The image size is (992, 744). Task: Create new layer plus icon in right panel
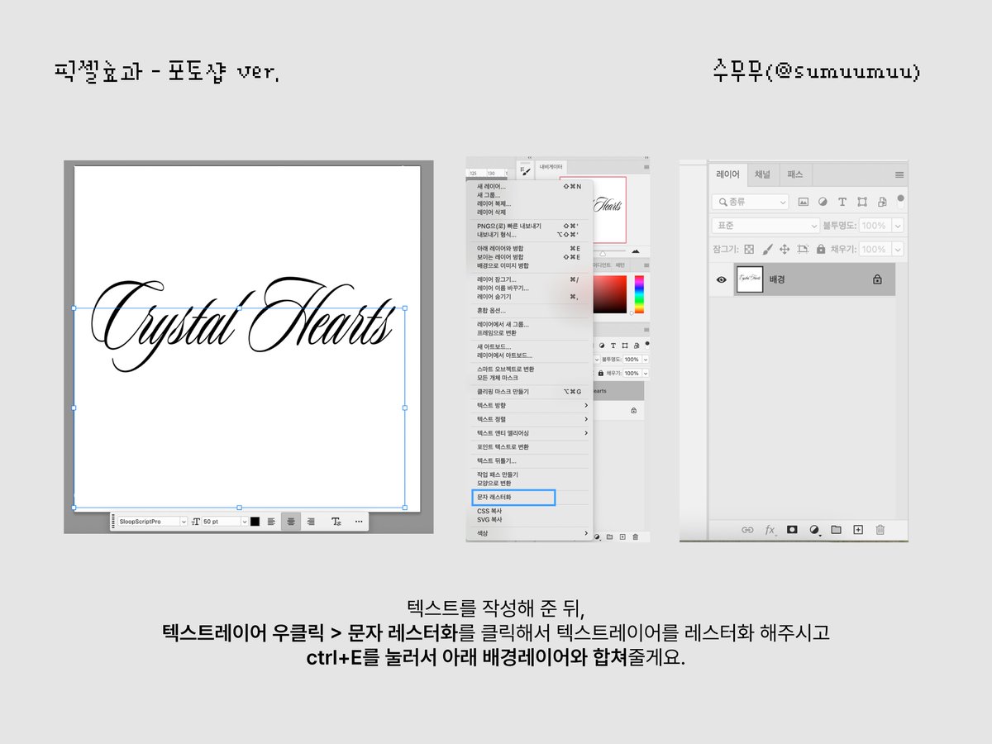click(858, 530)
